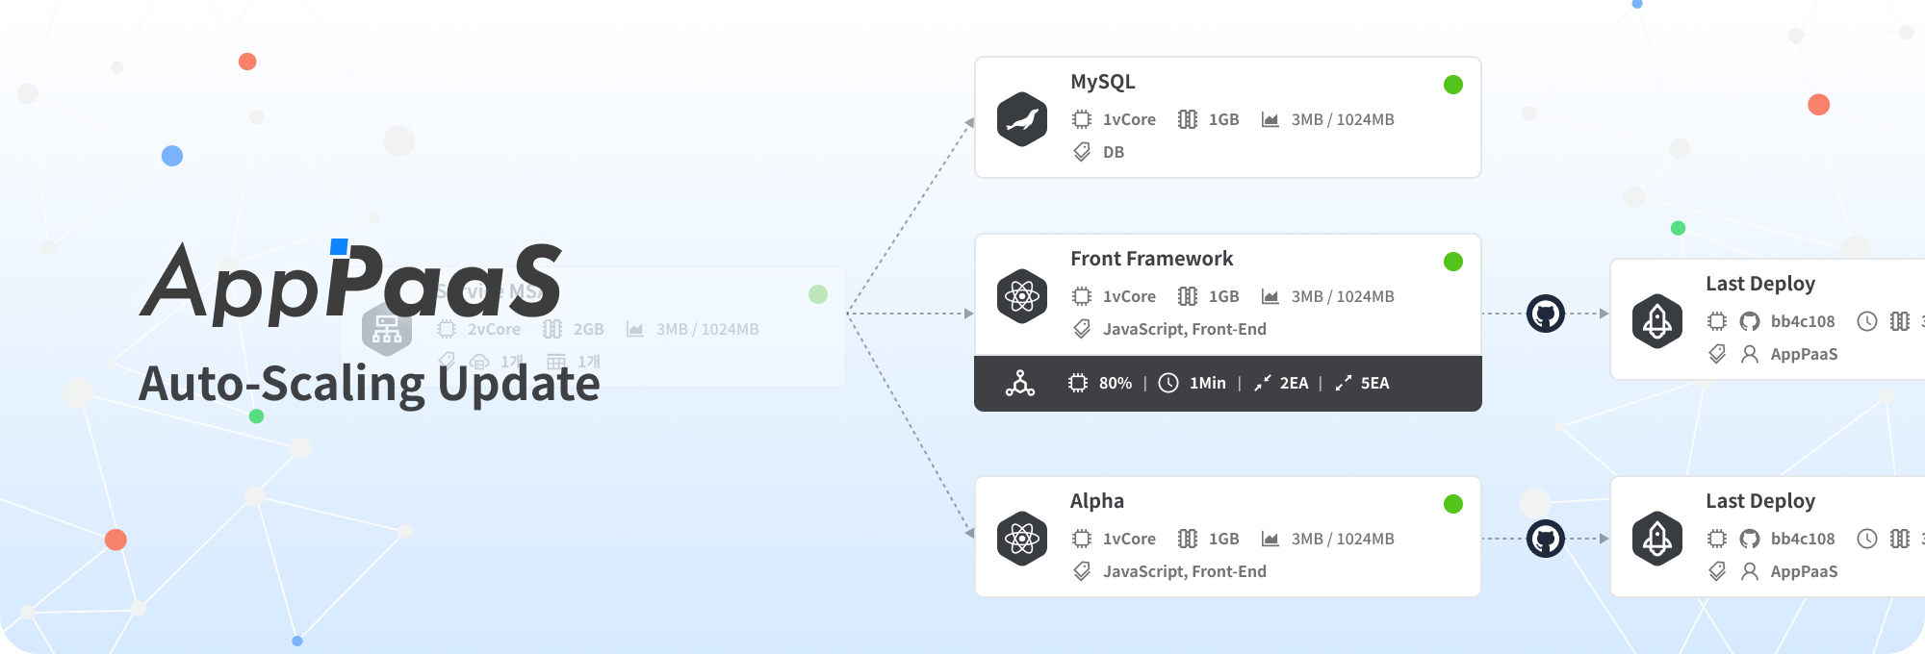Click the MySQL card DB tag icon
1925x654 pixels.
[x=1082, y=152]
